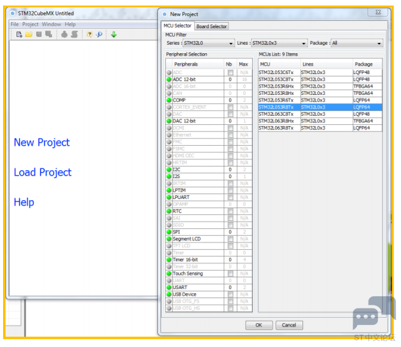Select the STM32L053C6Tx MCU row
401x347 pixels.
(x=320, y=73)
